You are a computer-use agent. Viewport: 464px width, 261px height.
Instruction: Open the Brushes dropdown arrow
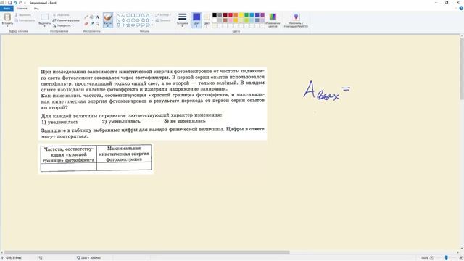pyautogui.click(x=108, y=26)
